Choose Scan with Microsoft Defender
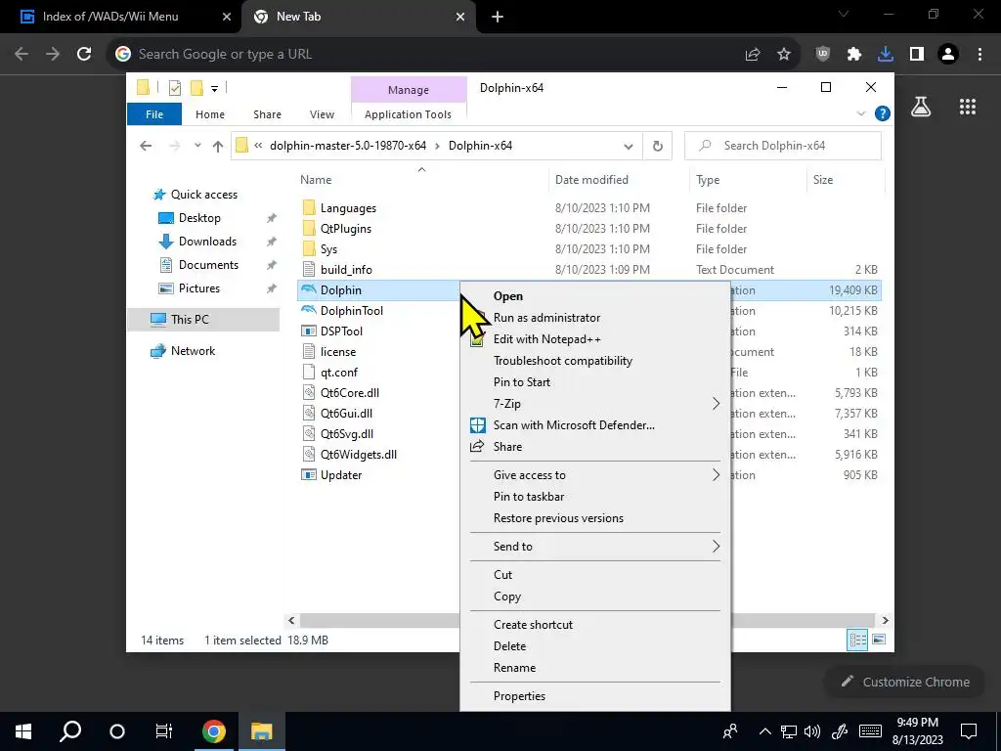The image size is (1001, 751). [574, 425]
